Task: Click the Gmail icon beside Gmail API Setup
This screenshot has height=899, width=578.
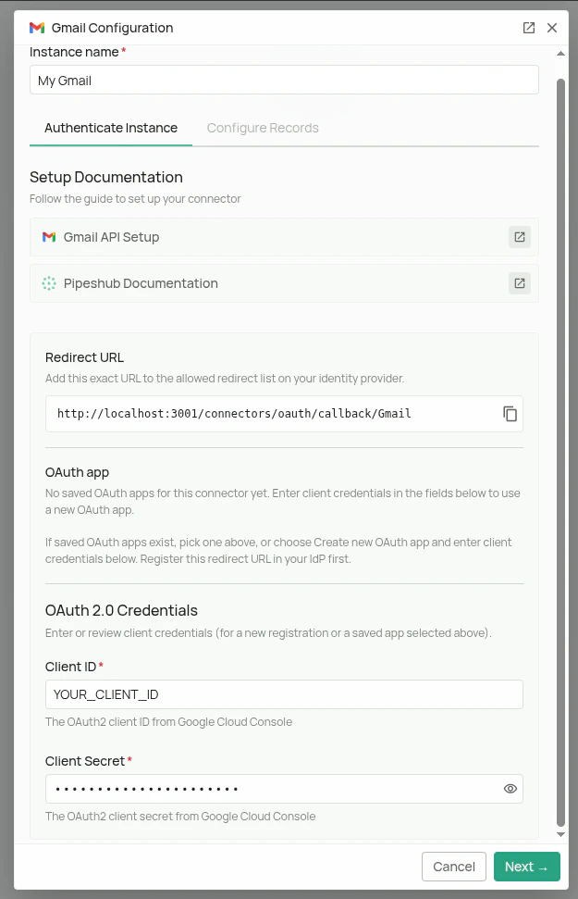Action: 49,237
